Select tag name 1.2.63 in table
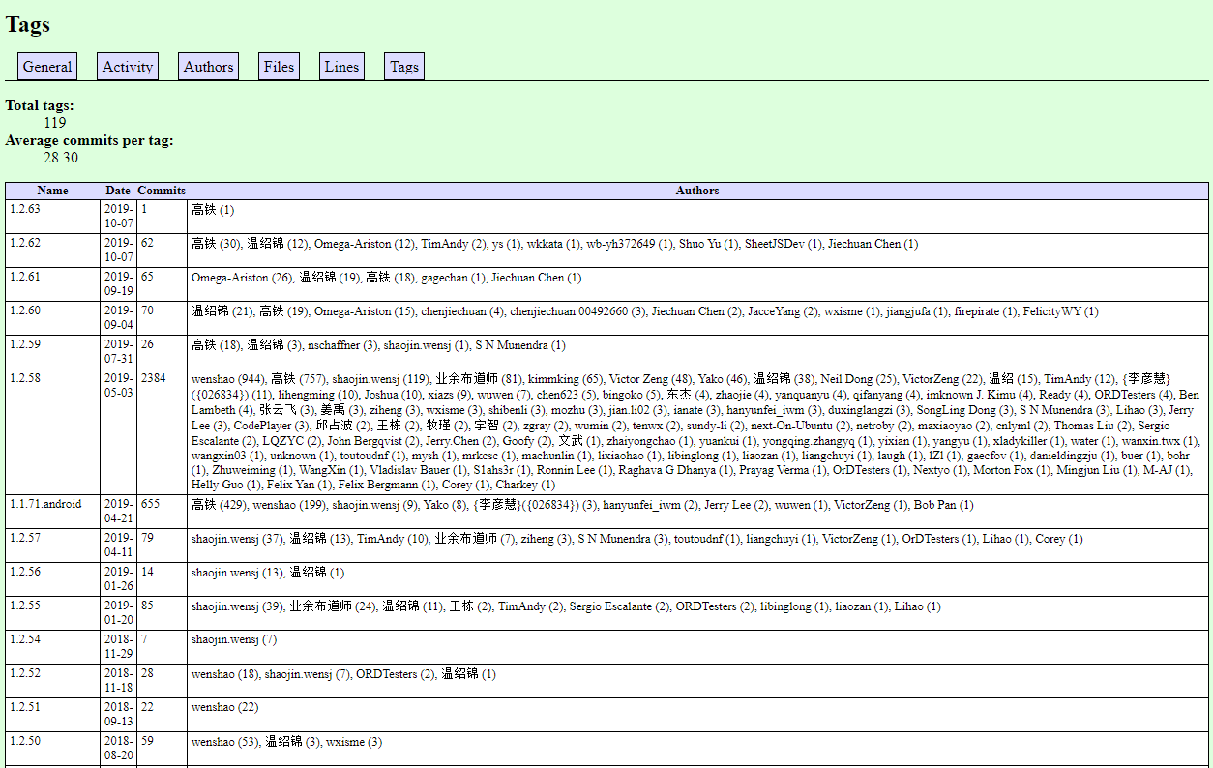The width and height of the screenshot is (1213, 768). click(x=25, y=209)
